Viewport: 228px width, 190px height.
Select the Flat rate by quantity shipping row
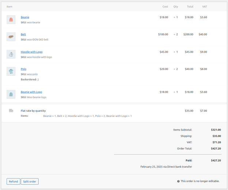[33, 111]
